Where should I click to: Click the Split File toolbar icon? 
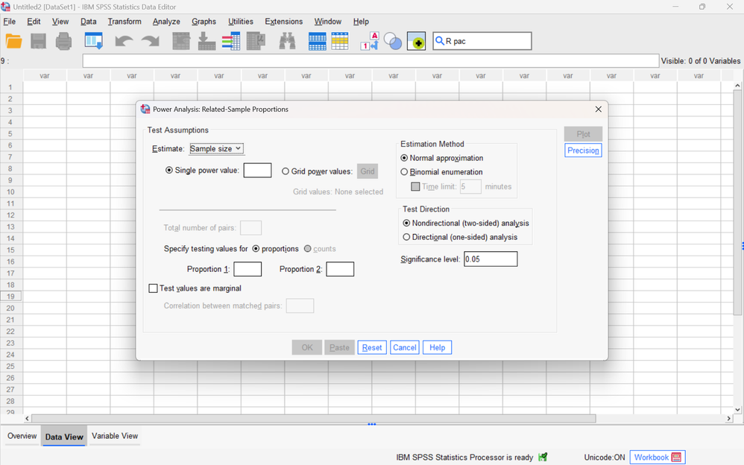[317, 41]
